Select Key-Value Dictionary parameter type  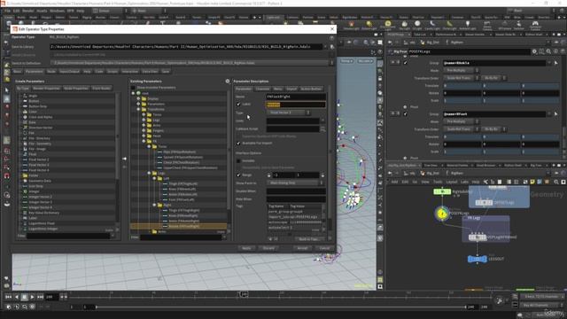(x=43, y=213)
